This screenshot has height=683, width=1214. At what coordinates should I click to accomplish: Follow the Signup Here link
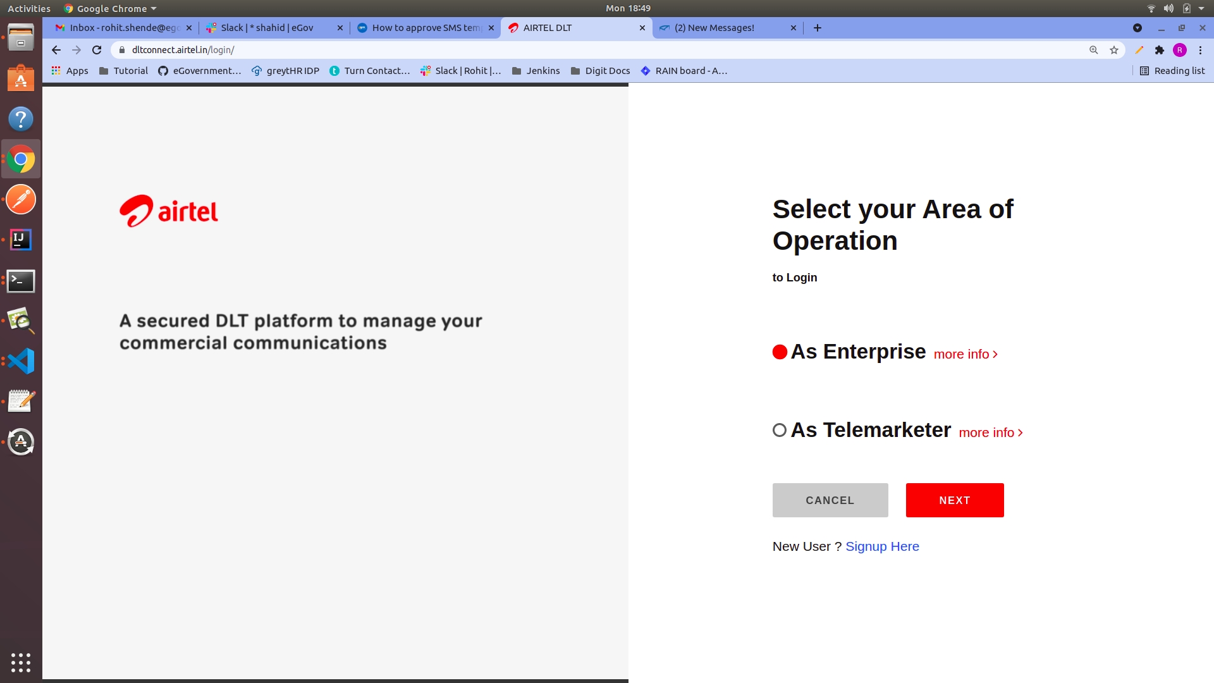[882, 546]
